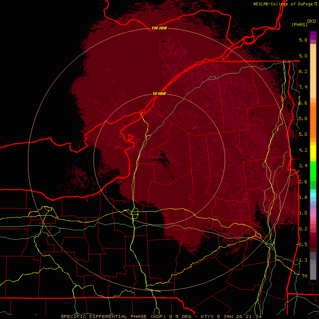Click the 1.0 value on the scale
Viewport: 319px width, 319px height.
point(303,213)
